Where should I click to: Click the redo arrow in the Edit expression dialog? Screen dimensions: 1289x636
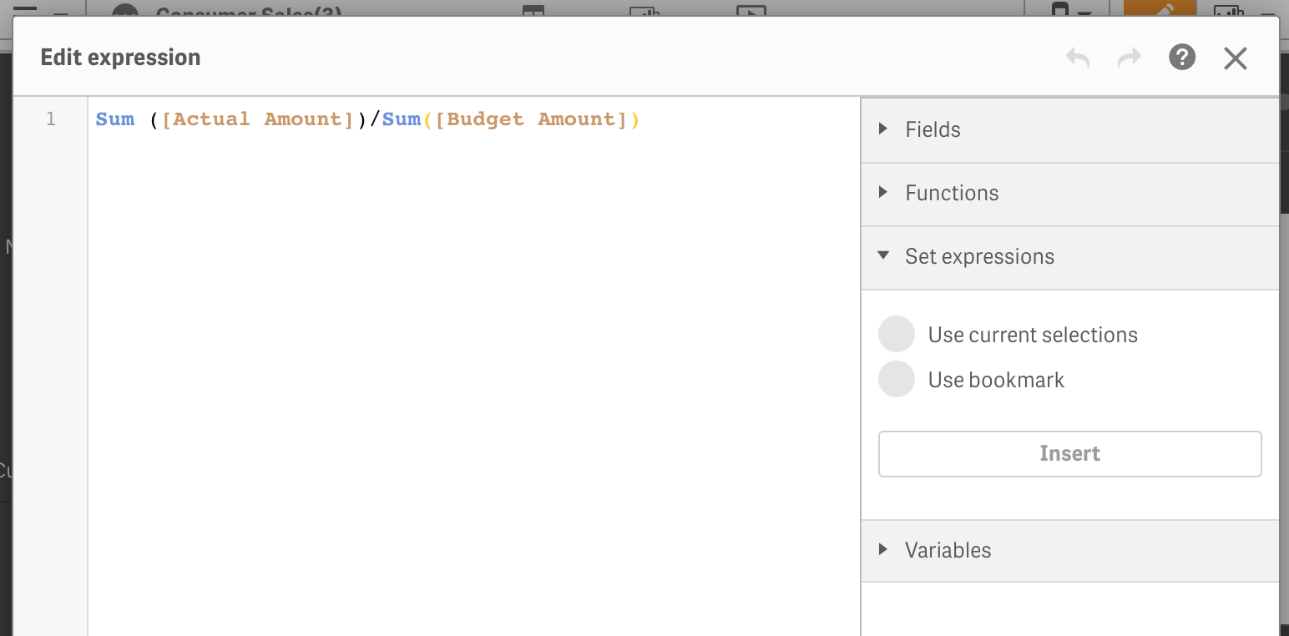coord(1130,58)
